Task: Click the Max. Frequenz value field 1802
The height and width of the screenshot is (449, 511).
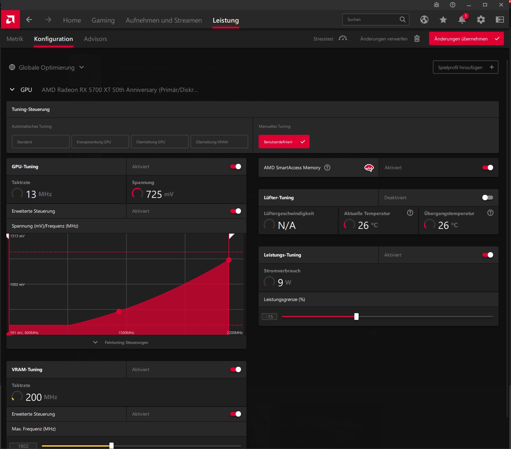Action: click(x=23, y=446)
